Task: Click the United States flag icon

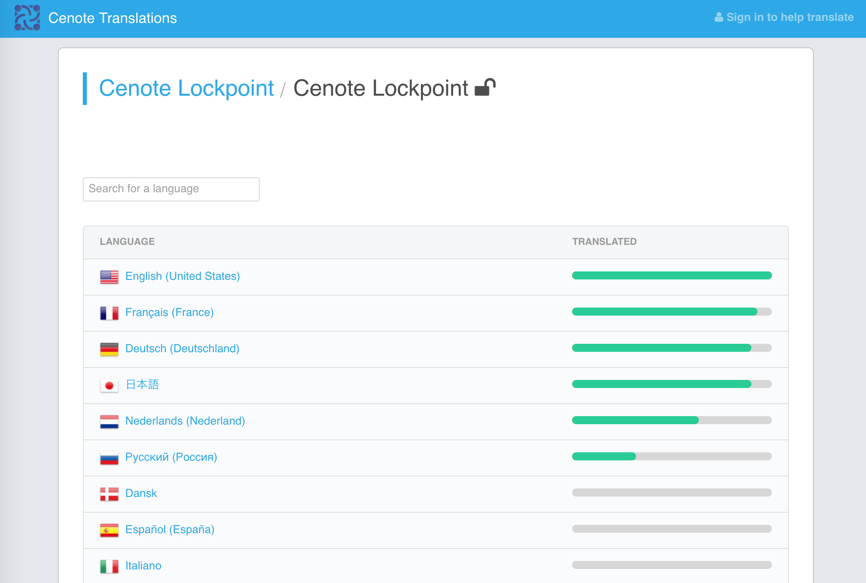Action: 109,277
